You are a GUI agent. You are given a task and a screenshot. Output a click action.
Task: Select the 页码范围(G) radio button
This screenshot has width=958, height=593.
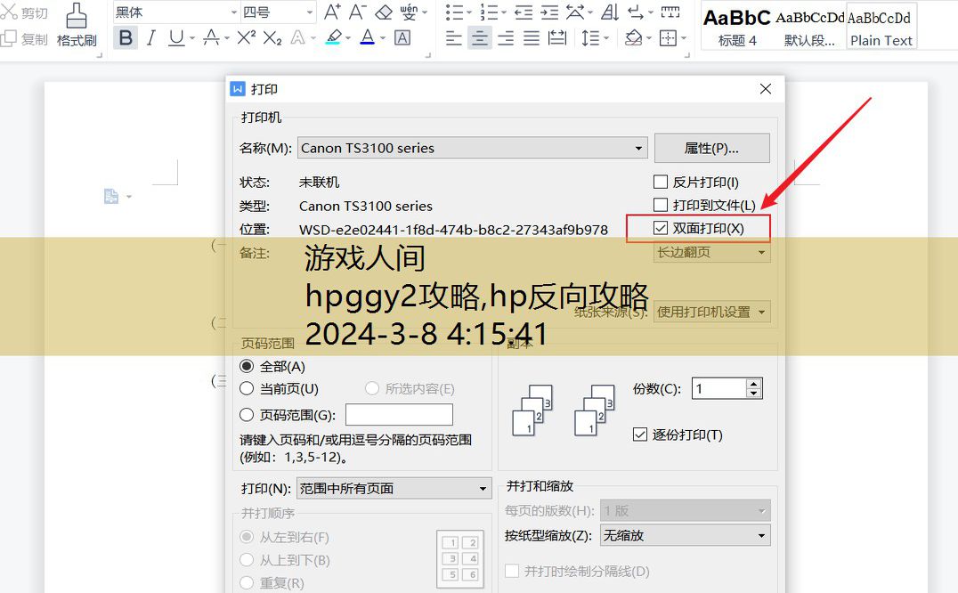click(x=247, y=415)
